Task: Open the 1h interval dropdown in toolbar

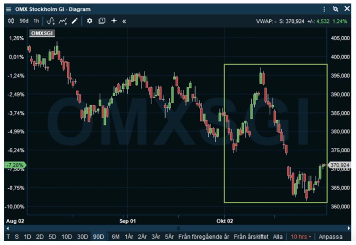Action: [36, 21]
